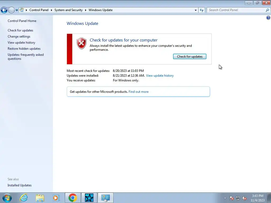Select Control Panel breadcrumb

coord(39,10)
